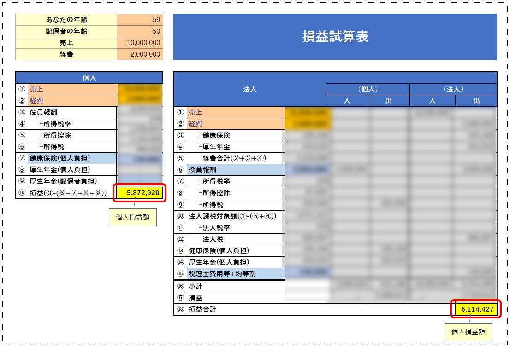This screenshot has width=510, height=347.
Task: Click ├所得税率 row in 個人 table
Action: (72, 124)
